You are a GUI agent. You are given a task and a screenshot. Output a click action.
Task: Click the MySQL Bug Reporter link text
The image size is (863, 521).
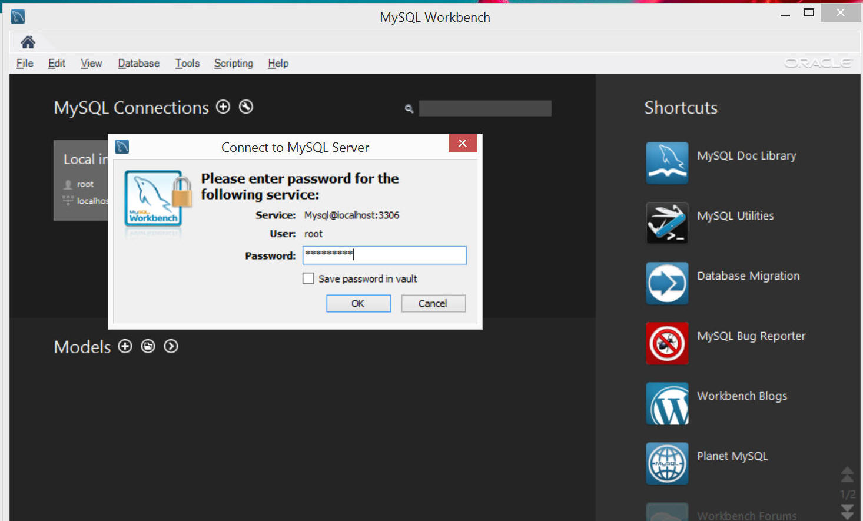(x=751, y=336)
